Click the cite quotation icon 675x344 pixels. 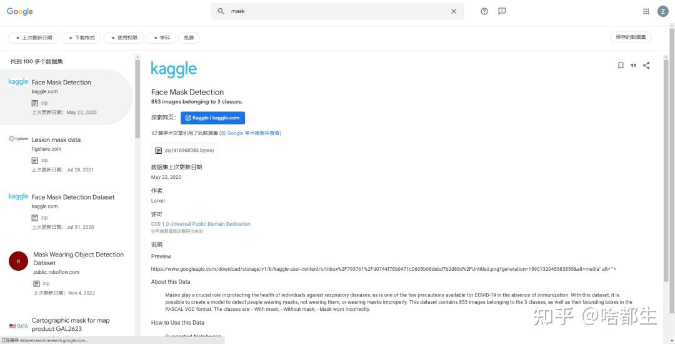(633, 66)
